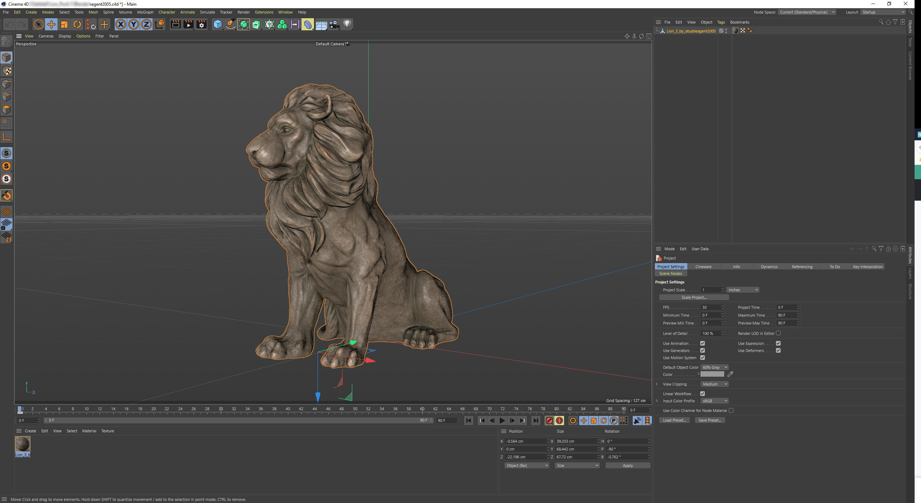Switch to Texture mode in left palette

[x=6, y=71]
